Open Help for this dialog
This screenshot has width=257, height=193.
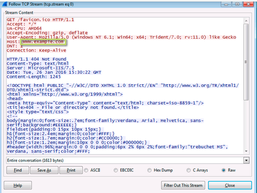[x=18, y=186]
